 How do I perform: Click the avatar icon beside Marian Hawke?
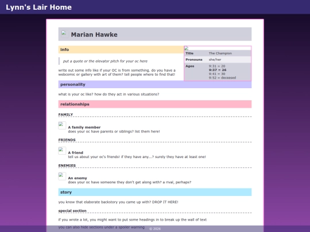click(64, 33)
